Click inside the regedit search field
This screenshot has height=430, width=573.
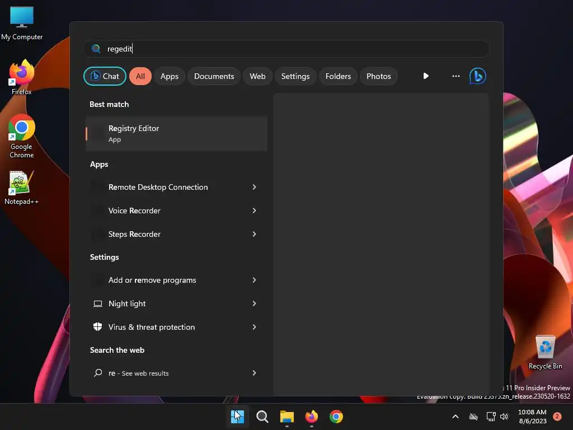coord(286,49)
